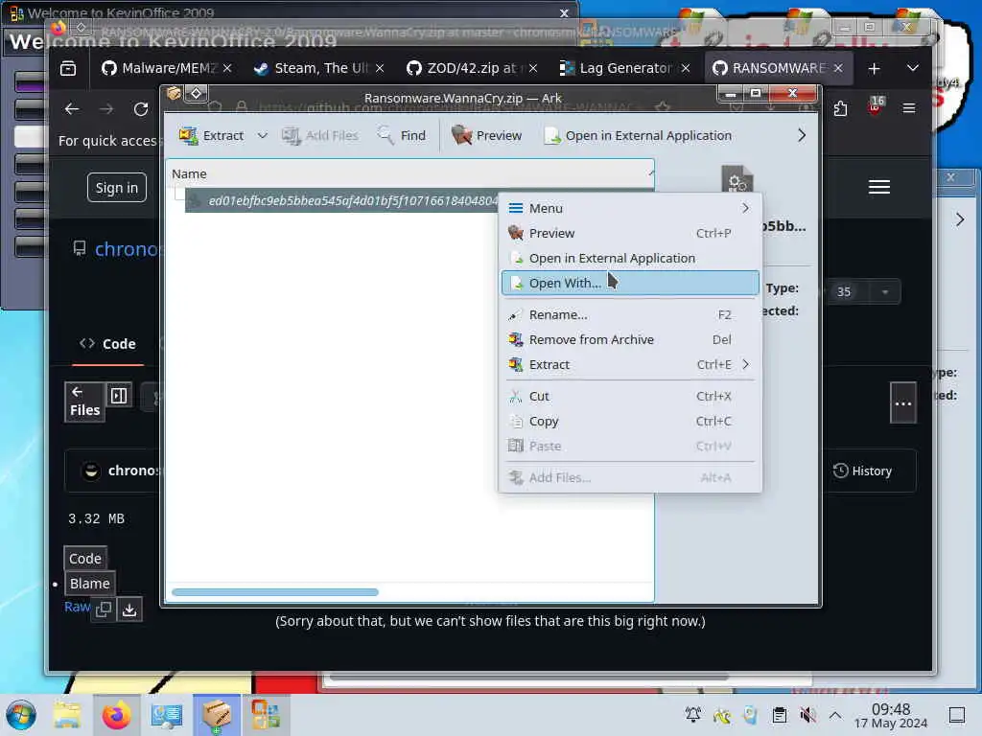Click the uBlock extension icon with badge 16
The height and width of the screenshot is (736, 982).
coord(875,107)
